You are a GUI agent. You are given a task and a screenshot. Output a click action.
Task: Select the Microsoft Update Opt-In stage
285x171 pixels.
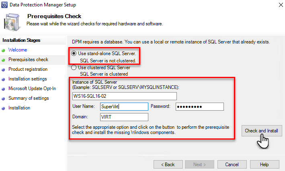pyautogui.click(x=32, y=89)
